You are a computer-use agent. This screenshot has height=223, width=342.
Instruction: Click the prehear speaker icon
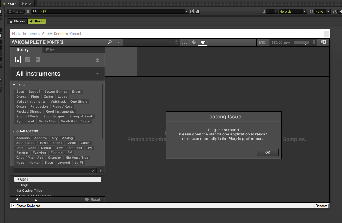[x=17, y=199]
